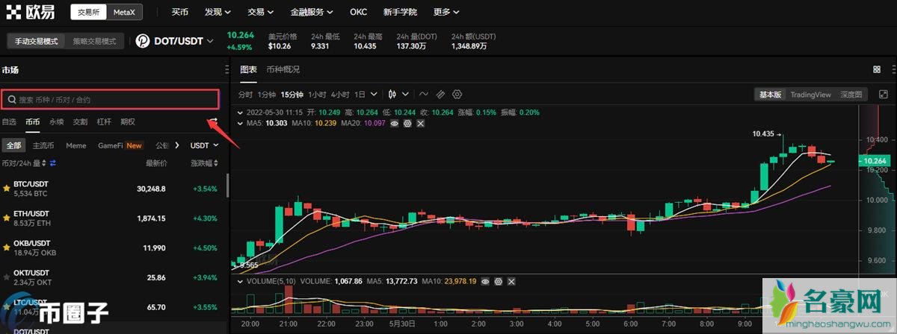
Task: Filter the list by 主流币 category
Action: tap(43, 145)
